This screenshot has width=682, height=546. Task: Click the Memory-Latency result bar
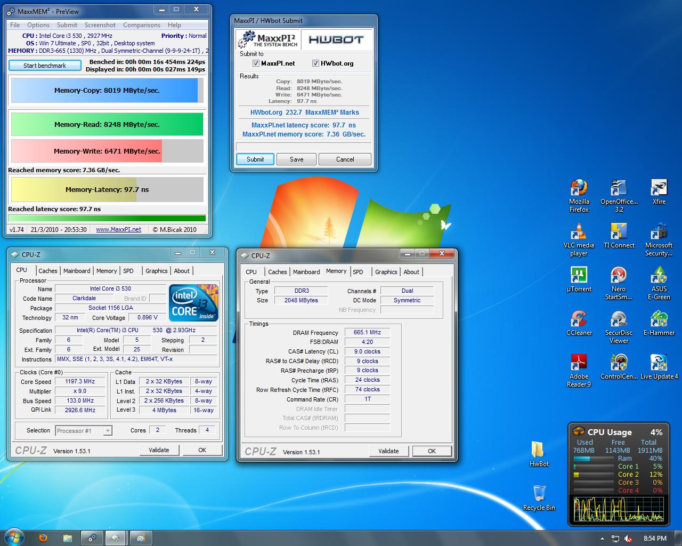[x=107, y=189]
